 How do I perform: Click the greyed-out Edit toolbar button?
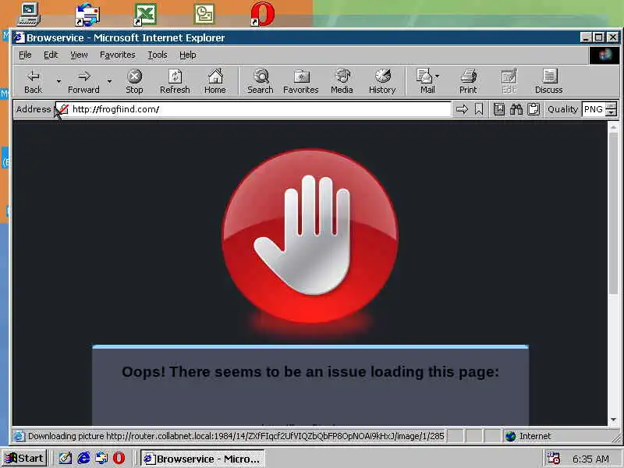509,82
